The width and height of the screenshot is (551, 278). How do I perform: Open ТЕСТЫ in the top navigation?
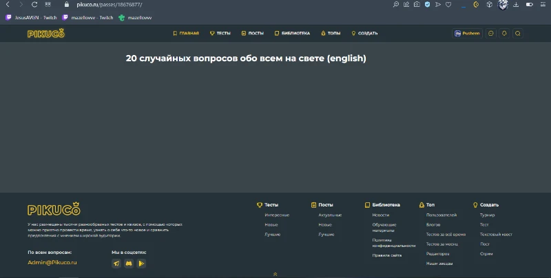[x=220, y=33]
